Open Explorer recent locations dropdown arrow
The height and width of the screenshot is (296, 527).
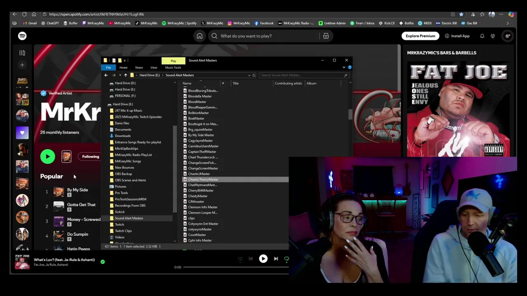pos(120,75)
